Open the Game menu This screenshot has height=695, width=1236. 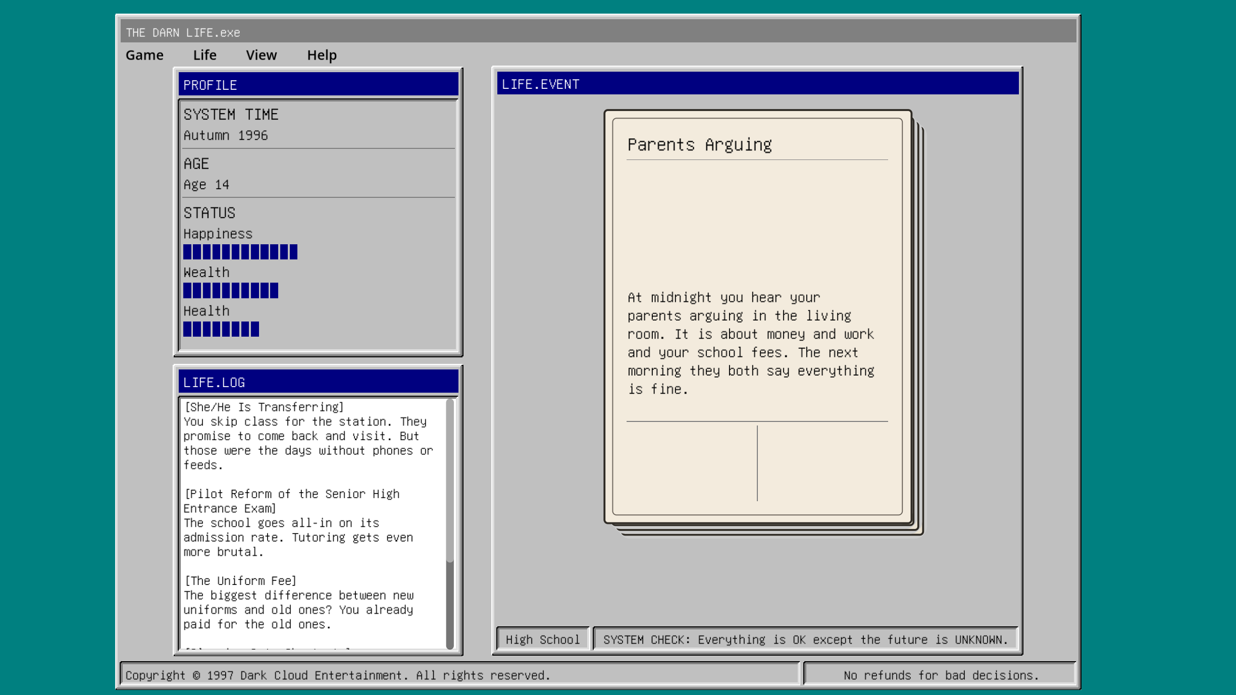(144, 55)
